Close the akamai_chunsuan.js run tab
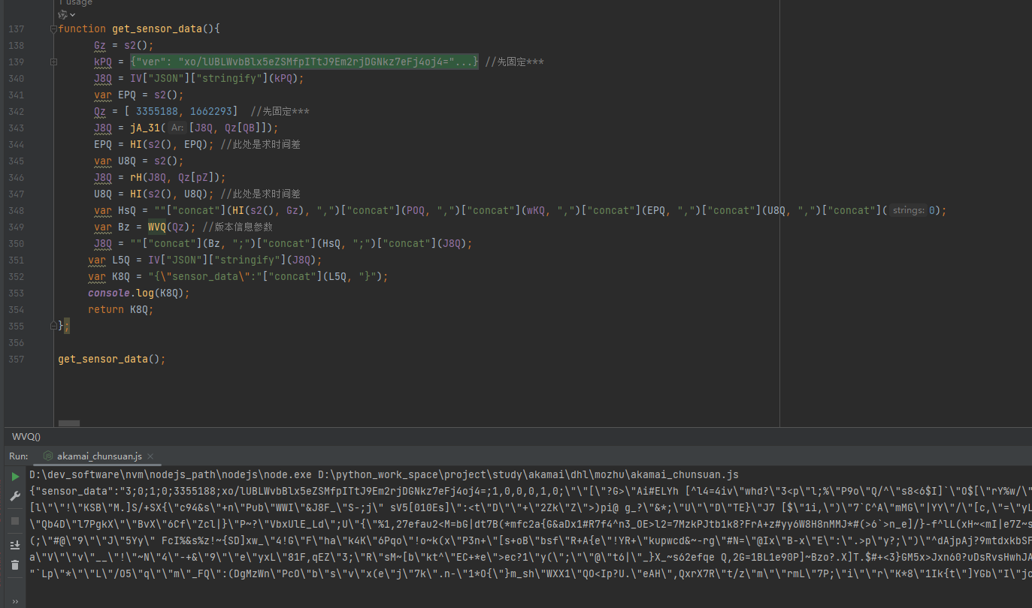1032x608 pixels. click(x=150, y=456)
